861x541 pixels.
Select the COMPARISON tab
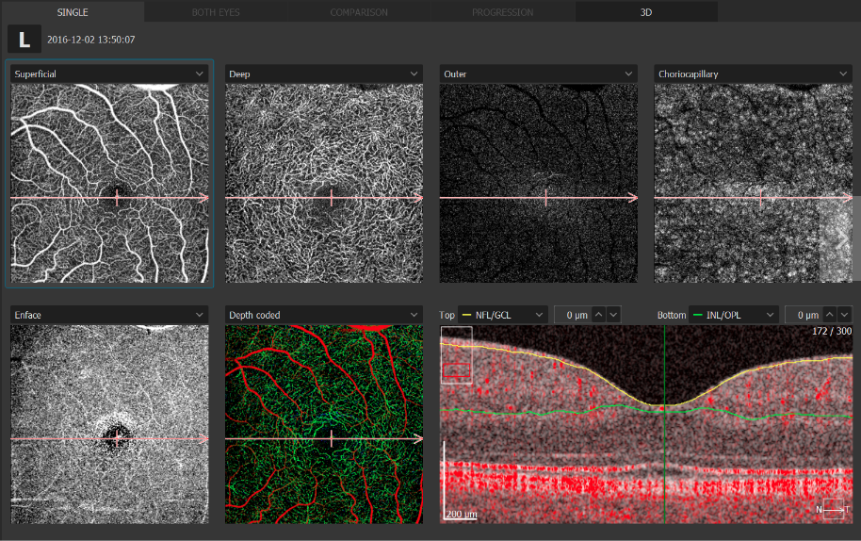(358, 12)
